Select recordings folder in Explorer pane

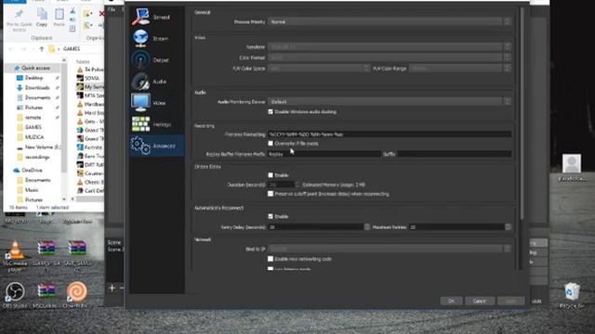pos(37,157)
